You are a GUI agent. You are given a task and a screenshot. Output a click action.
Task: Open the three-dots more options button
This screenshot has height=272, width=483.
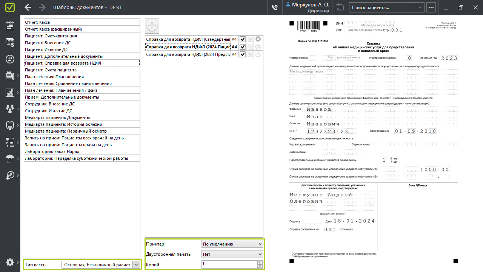pyautogui.click(x=431, y=8)
